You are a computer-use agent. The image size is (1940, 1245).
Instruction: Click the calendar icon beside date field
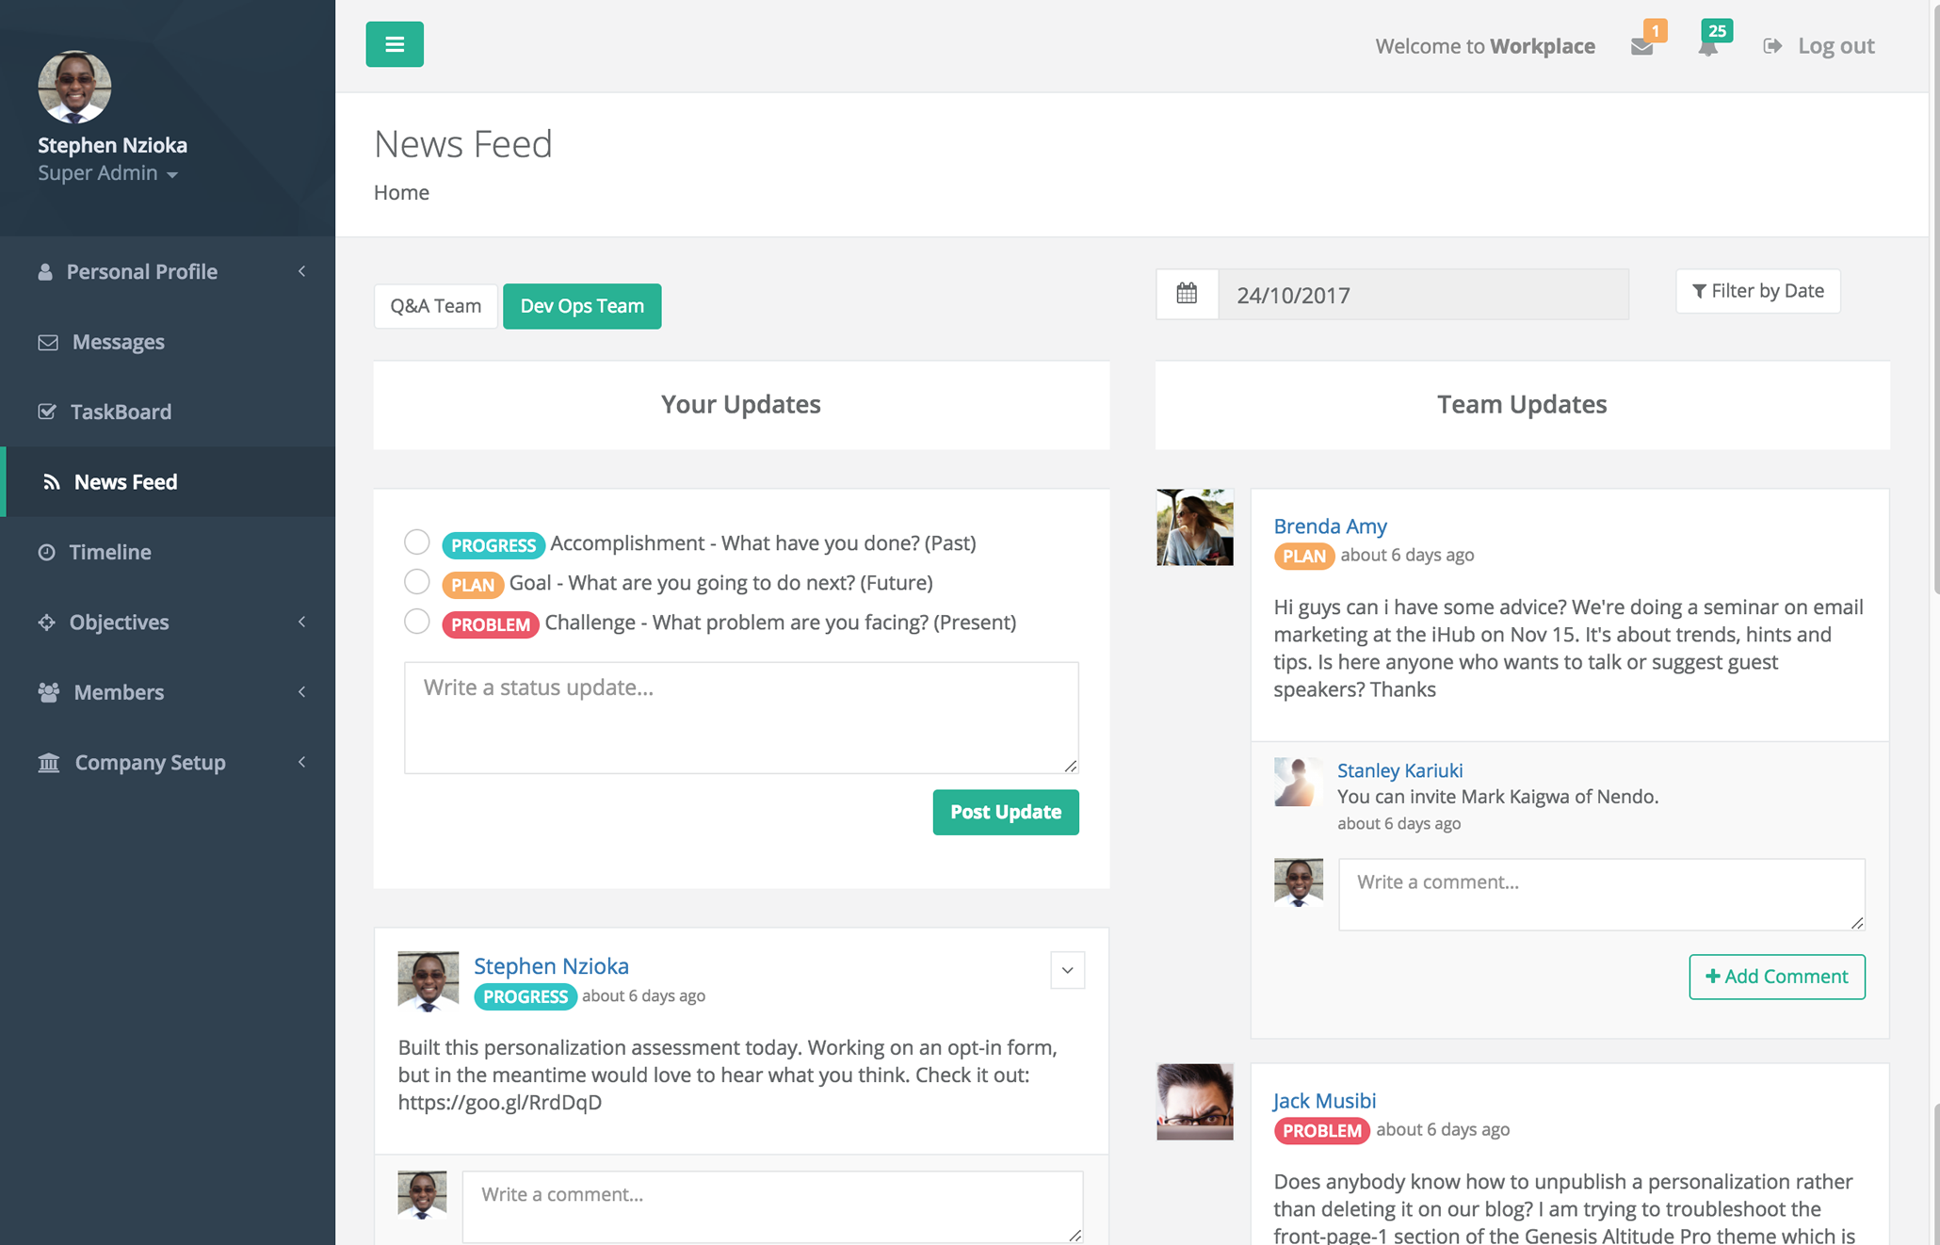1187,294
